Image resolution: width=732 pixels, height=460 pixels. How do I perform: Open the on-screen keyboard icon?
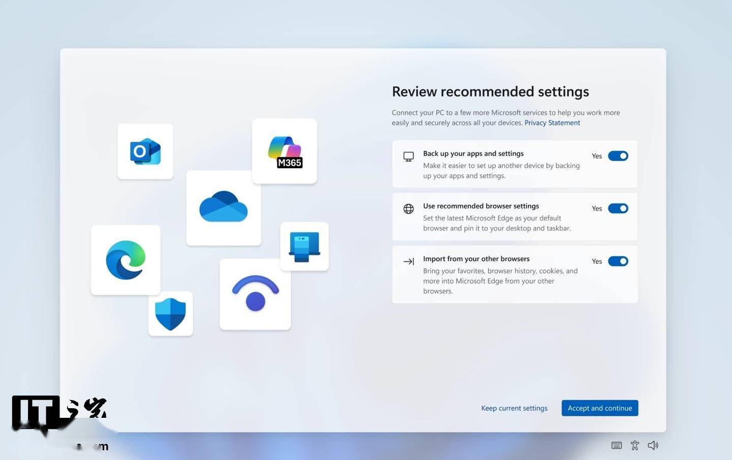tap(617, 445)
